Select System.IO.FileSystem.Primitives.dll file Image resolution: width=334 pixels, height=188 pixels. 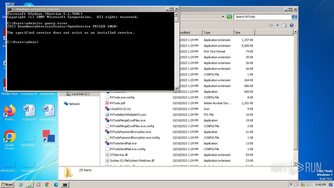pos(132,161)
